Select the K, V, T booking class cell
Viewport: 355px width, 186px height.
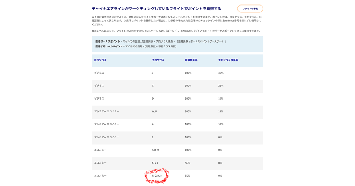(155, 163)
